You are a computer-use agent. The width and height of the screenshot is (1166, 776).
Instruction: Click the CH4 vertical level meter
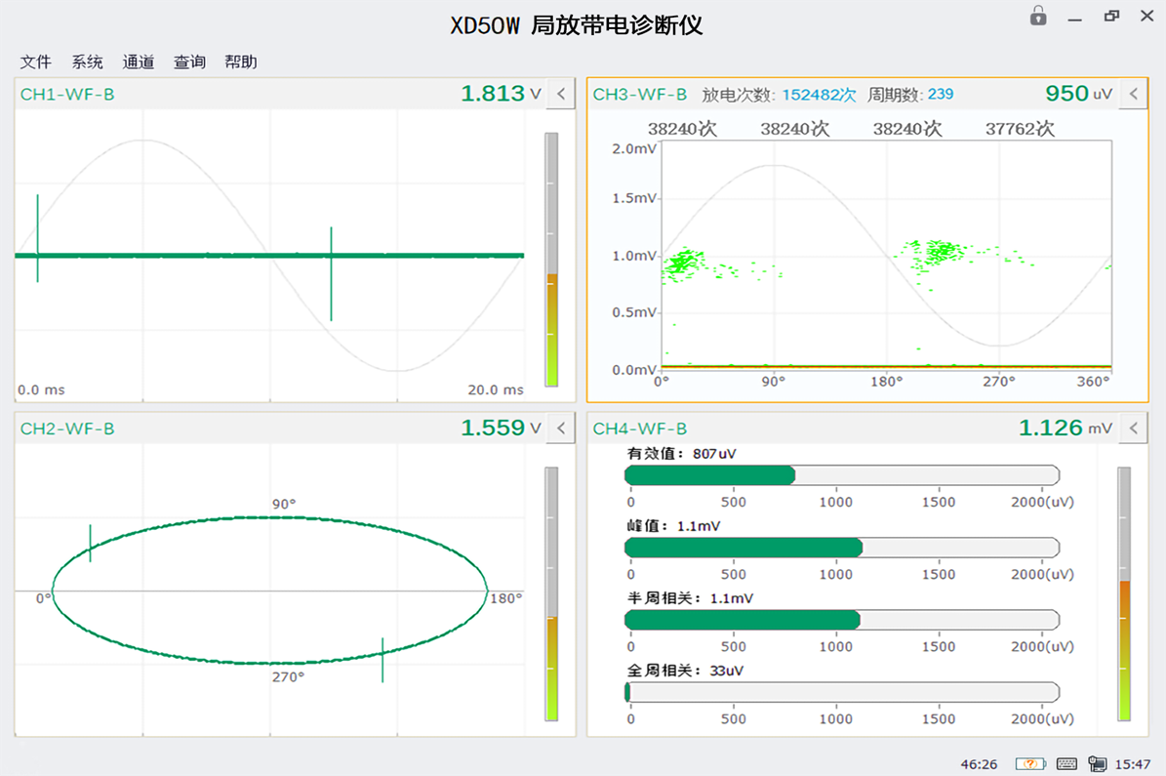click(x=1124, y=593)
